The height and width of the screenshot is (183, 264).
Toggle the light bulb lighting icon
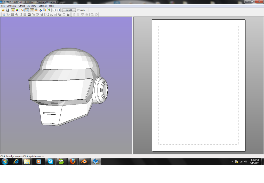(x=13, y=10)
